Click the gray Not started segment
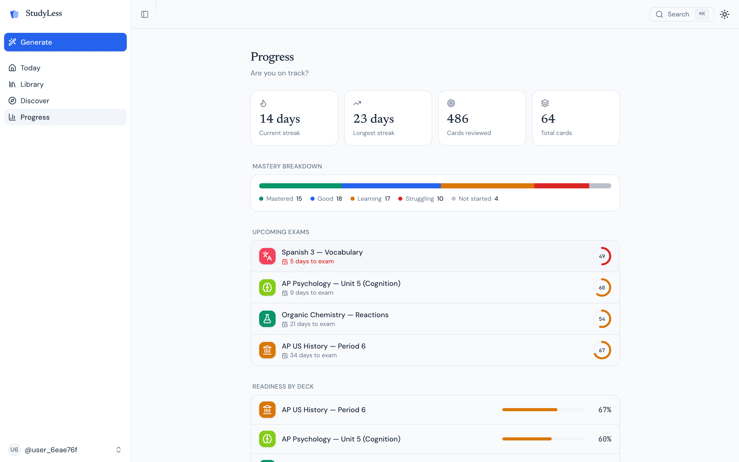The width and height of the screenshot is (739, 462). (600, 186)
